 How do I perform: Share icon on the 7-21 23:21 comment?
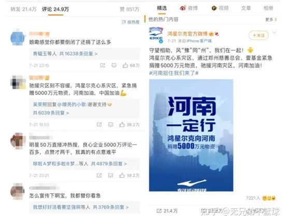(x=99, y=175)
